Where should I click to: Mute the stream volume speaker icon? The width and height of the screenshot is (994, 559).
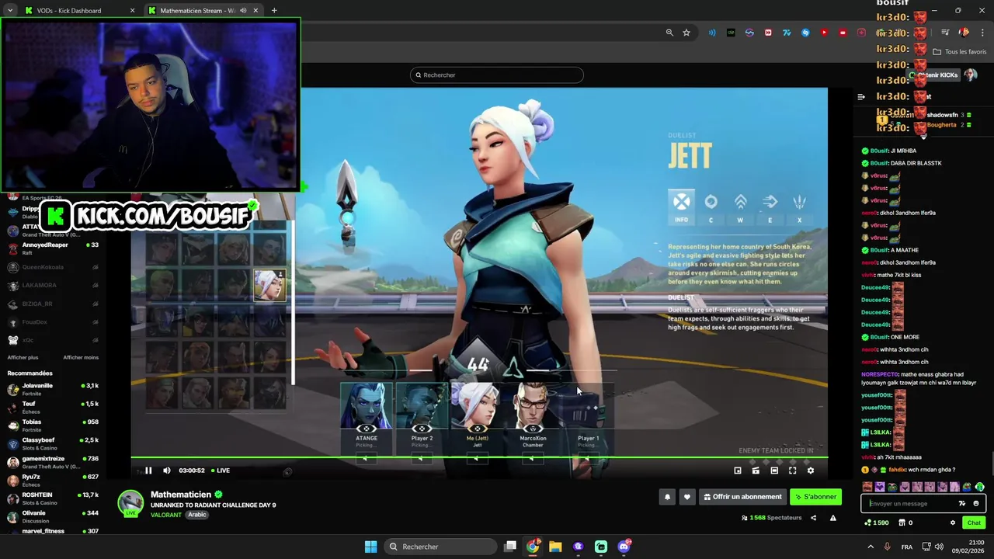[x=167, y=470]
